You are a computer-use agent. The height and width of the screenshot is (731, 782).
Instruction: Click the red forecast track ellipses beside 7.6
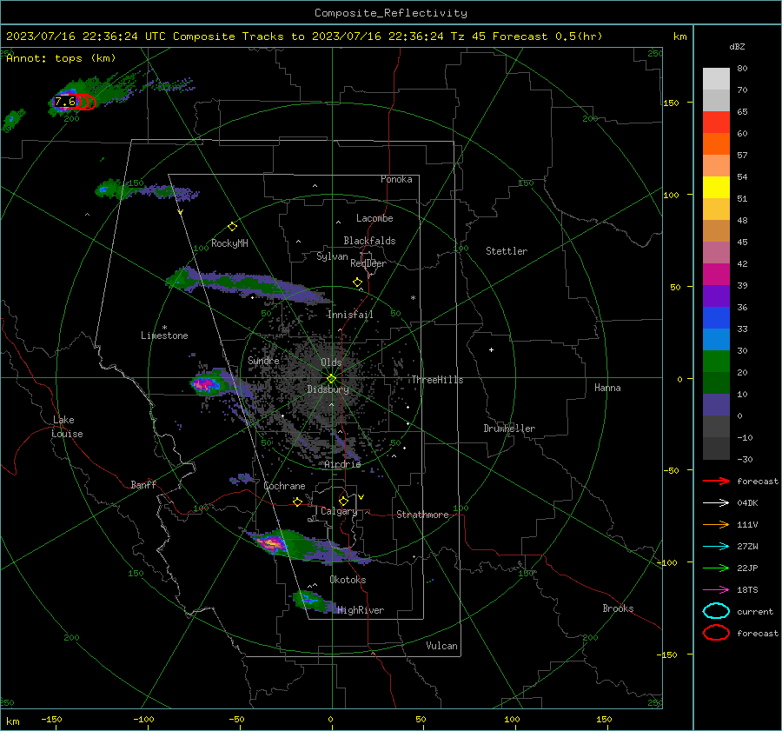click(x=86, y=103)
